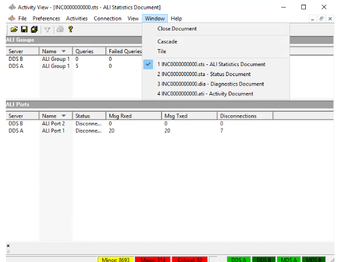This screenshot has width=338, height=262.
Task: Open the Connection menu
Action: click(108, 19)
